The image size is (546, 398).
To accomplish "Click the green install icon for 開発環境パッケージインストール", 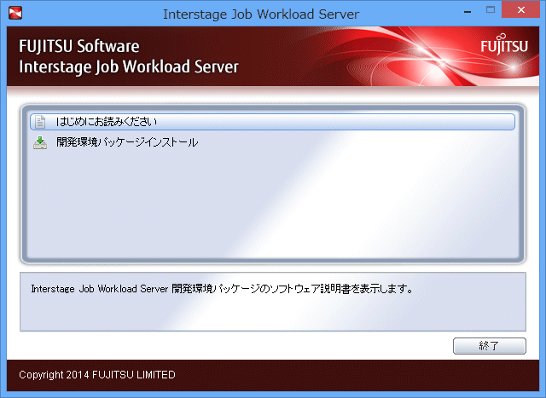I will coord(39,143).
